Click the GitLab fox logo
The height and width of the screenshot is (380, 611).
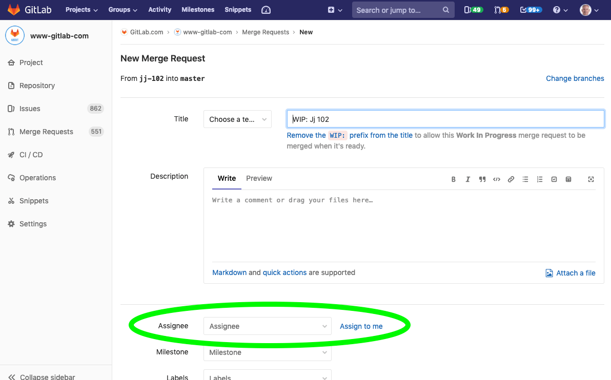point(14,10)
